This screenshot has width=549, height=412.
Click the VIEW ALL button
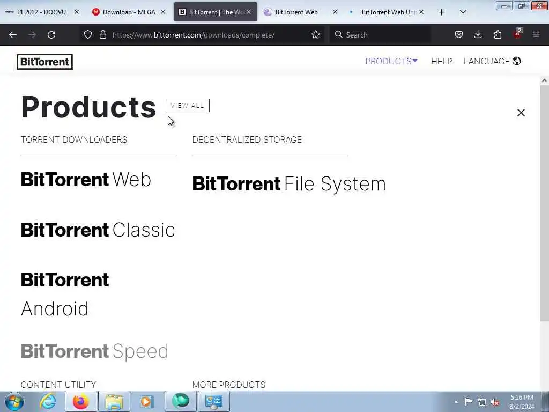point(188,106)
